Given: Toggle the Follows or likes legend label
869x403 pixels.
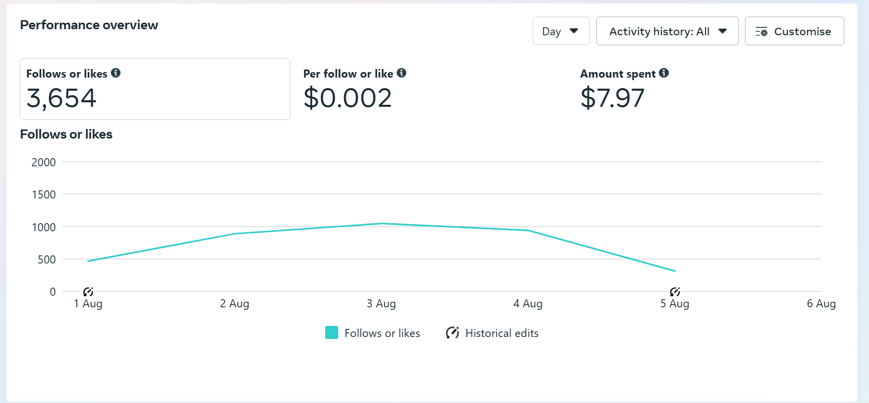Looking at the screenshot, I should [x=382, y=333].
